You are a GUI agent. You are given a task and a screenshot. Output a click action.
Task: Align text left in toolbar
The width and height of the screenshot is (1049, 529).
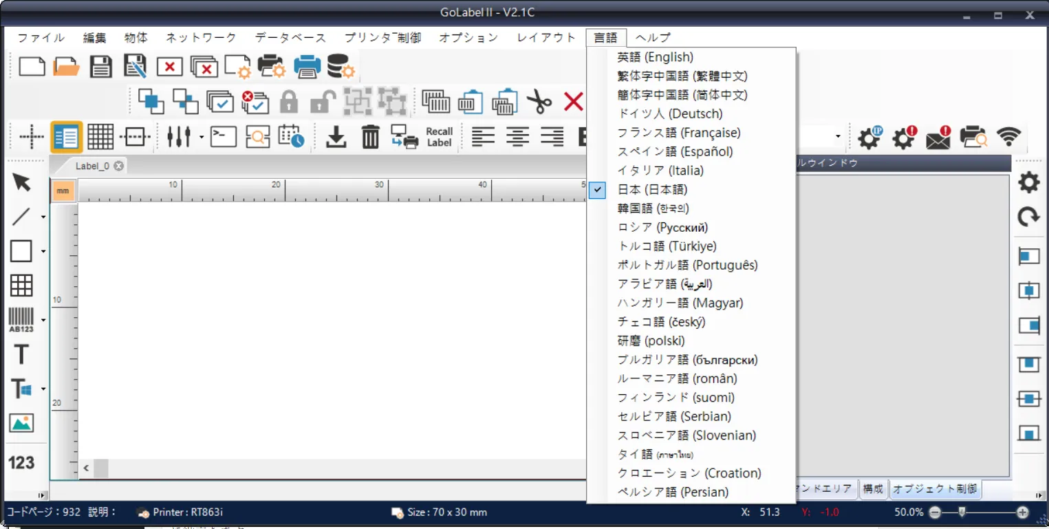coord(483,137)
